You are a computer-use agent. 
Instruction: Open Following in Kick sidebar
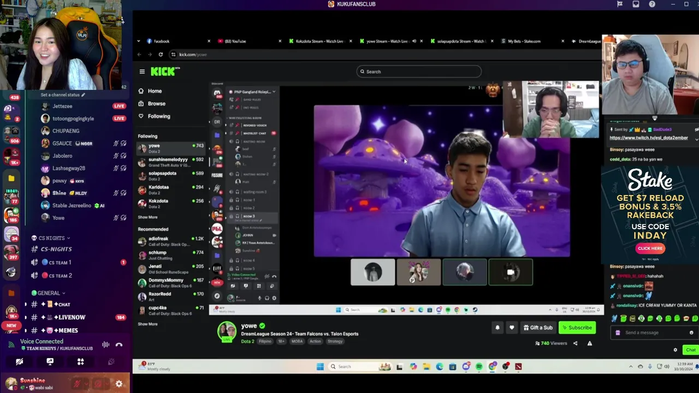point(154,116)
